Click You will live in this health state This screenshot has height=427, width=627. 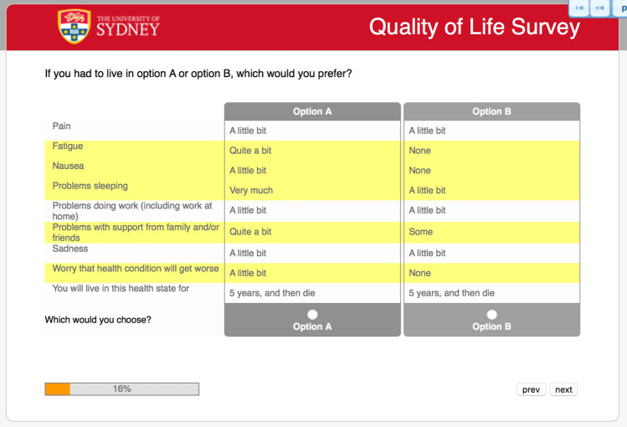[x=121, y=288]
